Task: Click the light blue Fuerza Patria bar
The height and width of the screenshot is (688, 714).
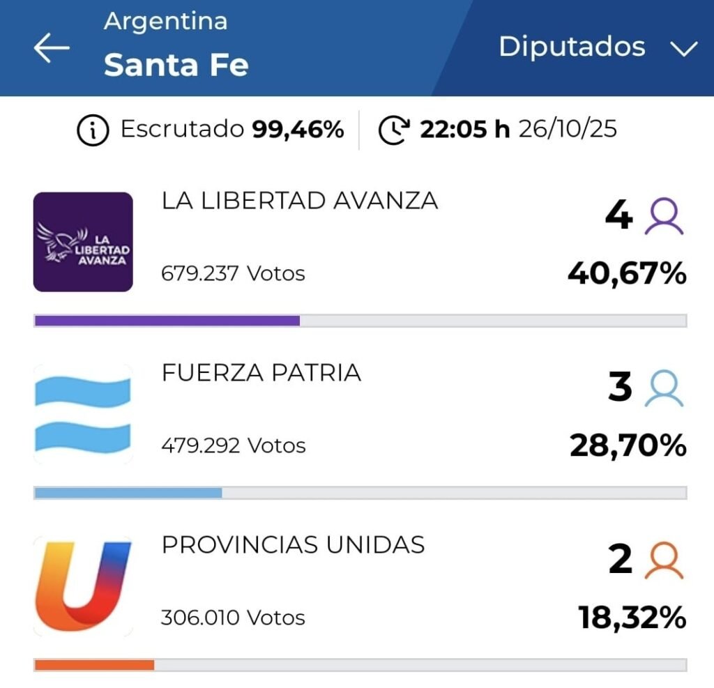Action: click(x=128, y=493)
